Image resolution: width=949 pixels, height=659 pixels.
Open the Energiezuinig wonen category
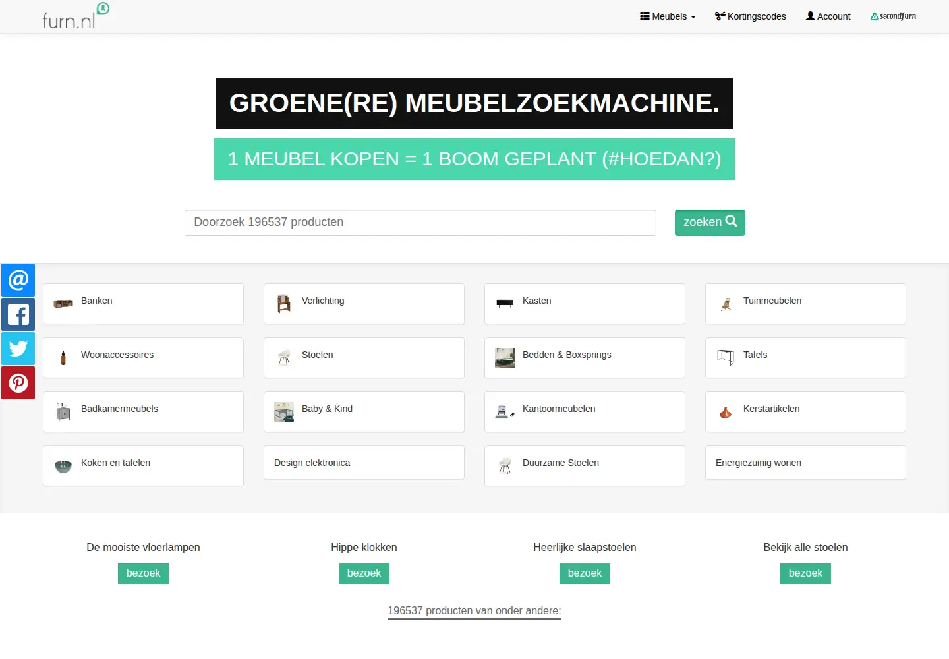pyautogui.click(x=805, y=463)
